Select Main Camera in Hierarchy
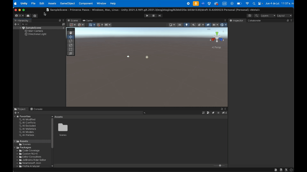This screenshot has height=172, width=307. click(x=35, y=31)
